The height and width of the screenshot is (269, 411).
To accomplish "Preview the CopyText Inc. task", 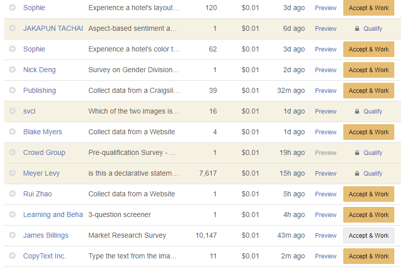I will point(326,256).
